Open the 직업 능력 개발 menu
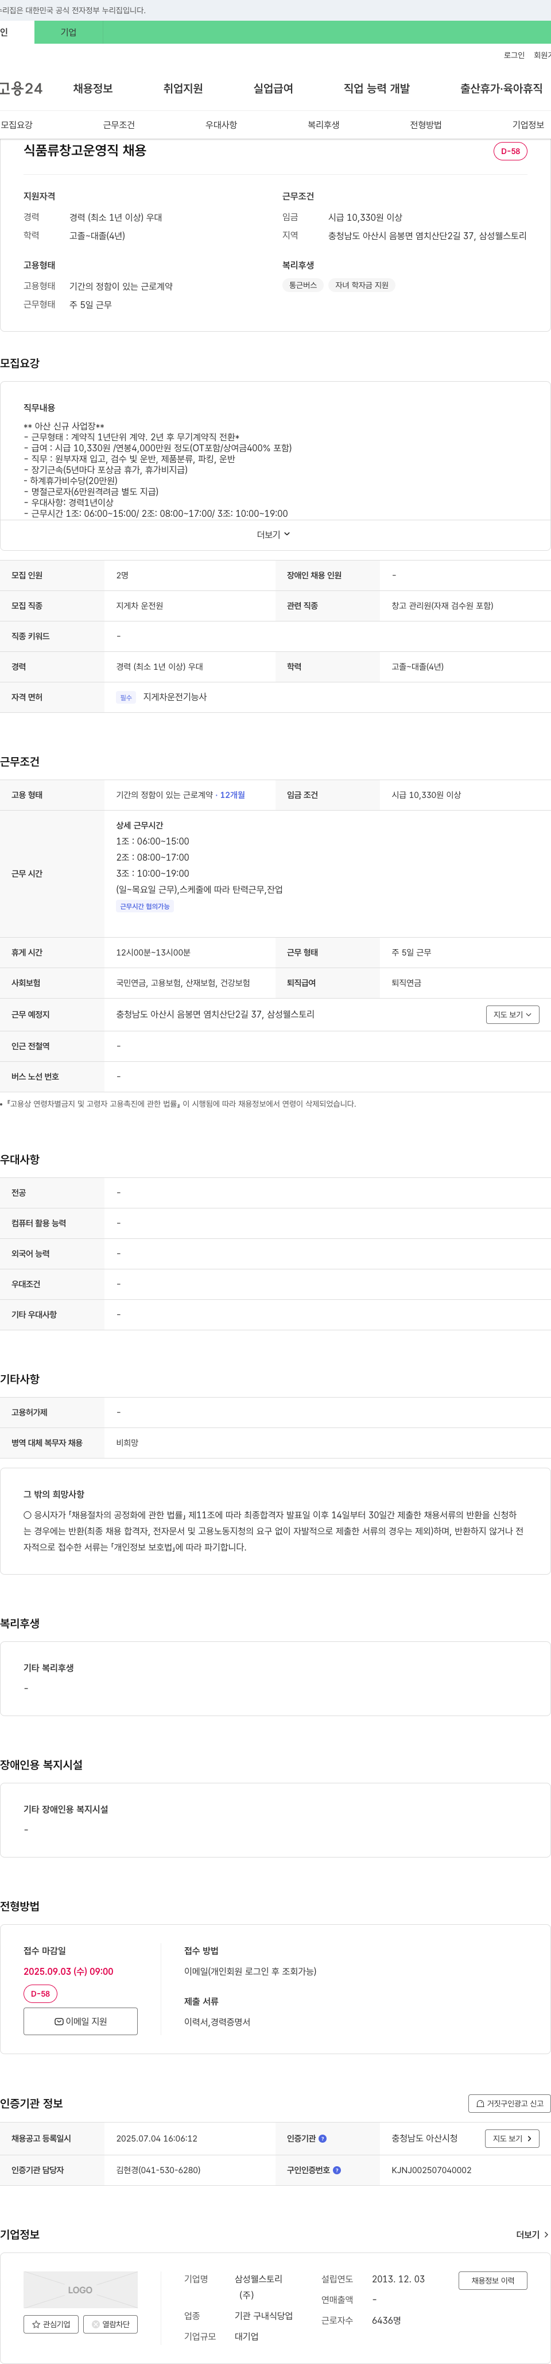The height and width of the screenshot is (2364, 551). coord(377,88)
